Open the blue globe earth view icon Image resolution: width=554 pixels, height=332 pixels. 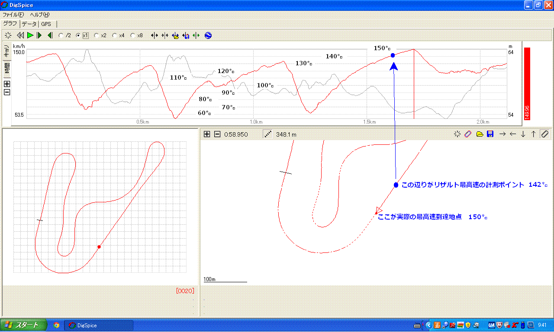(x=208, y=35)
